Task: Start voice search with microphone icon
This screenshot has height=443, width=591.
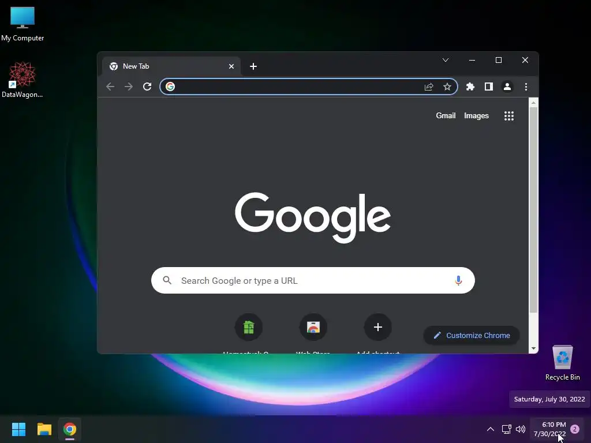Action: coord(458,280)
